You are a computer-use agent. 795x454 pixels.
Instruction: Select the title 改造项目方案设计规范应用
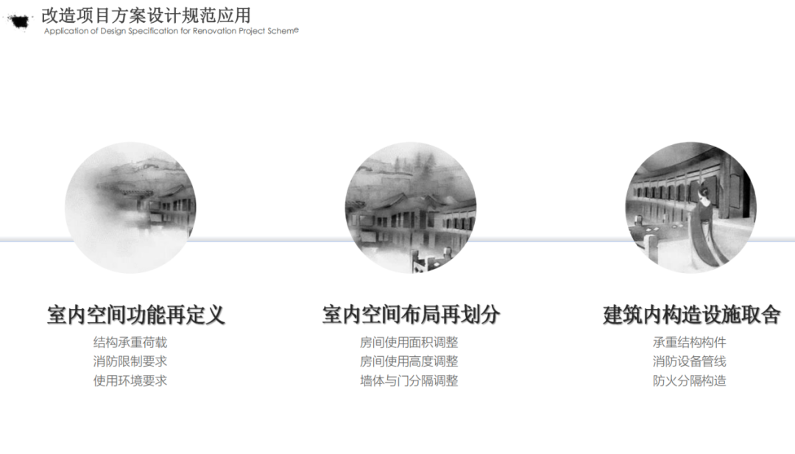[146, 15]
